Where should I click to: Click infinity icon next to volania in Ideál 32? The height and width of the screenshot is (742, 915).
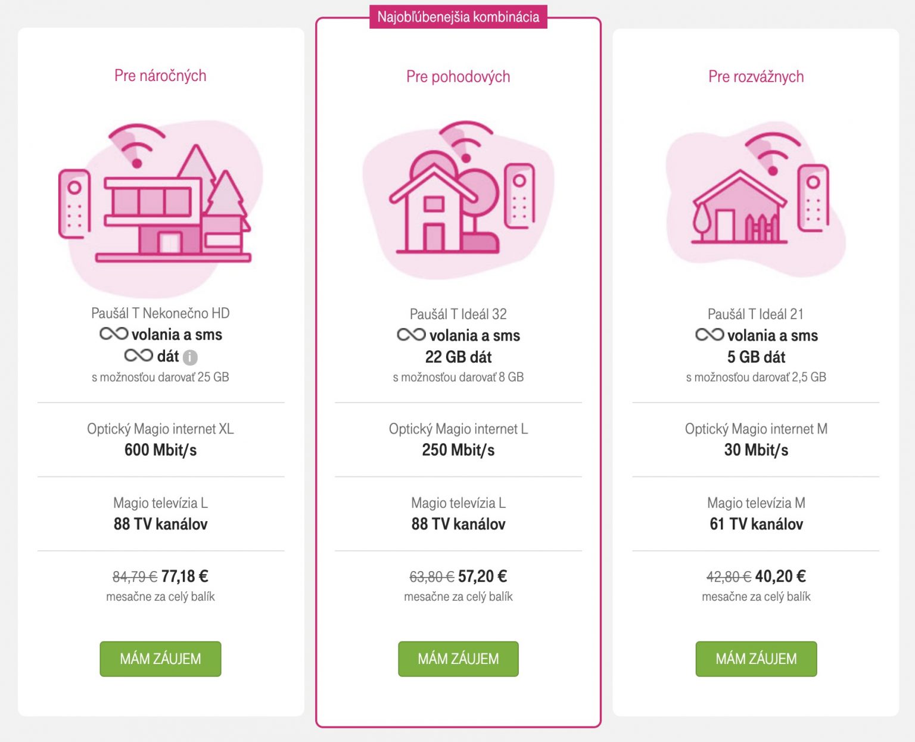click(x=412, y=335)
